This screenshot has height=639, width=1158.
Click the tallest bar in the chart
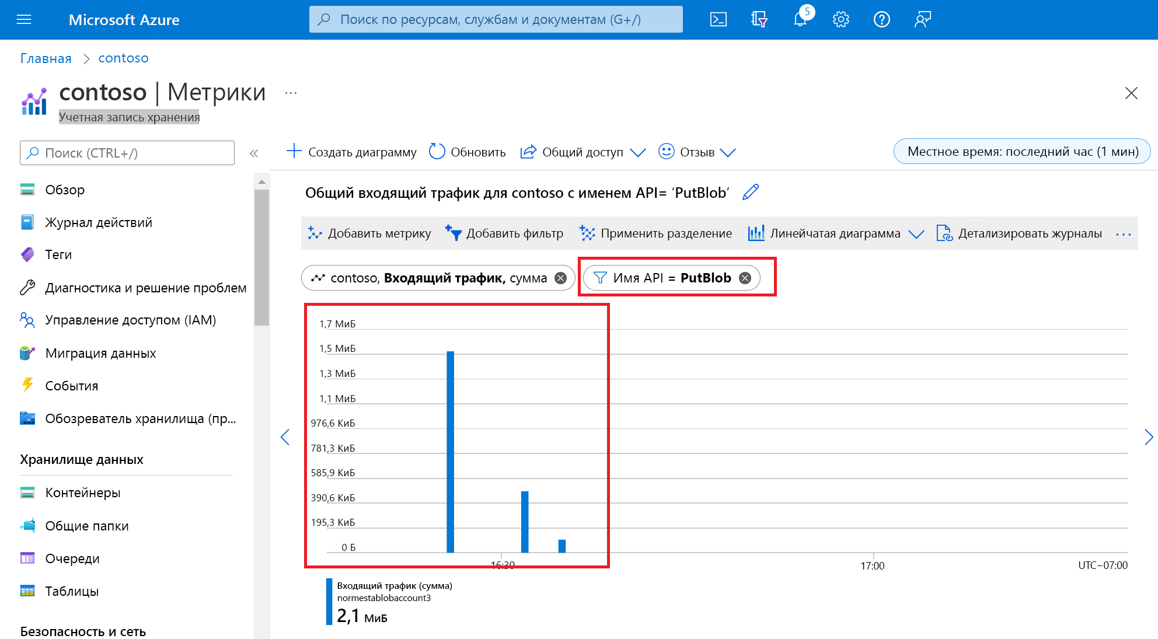pyautogui.click(x=450, y=452)
